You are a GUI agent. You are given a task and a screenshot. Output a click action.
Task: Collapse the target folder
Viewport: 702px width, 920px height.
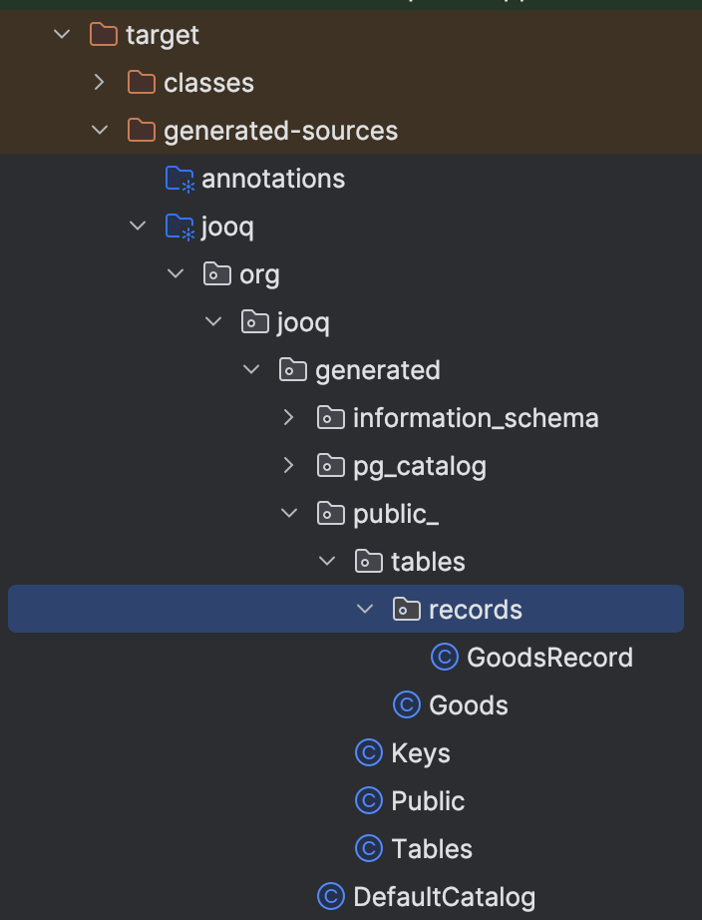62,35
